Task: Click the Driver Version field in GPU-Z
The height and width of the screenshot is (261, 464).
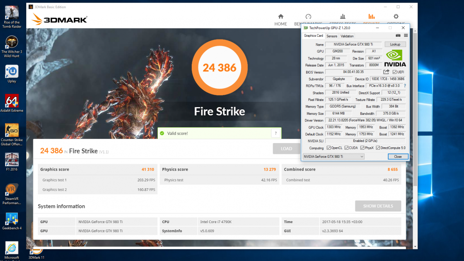Action: point(365,121)
